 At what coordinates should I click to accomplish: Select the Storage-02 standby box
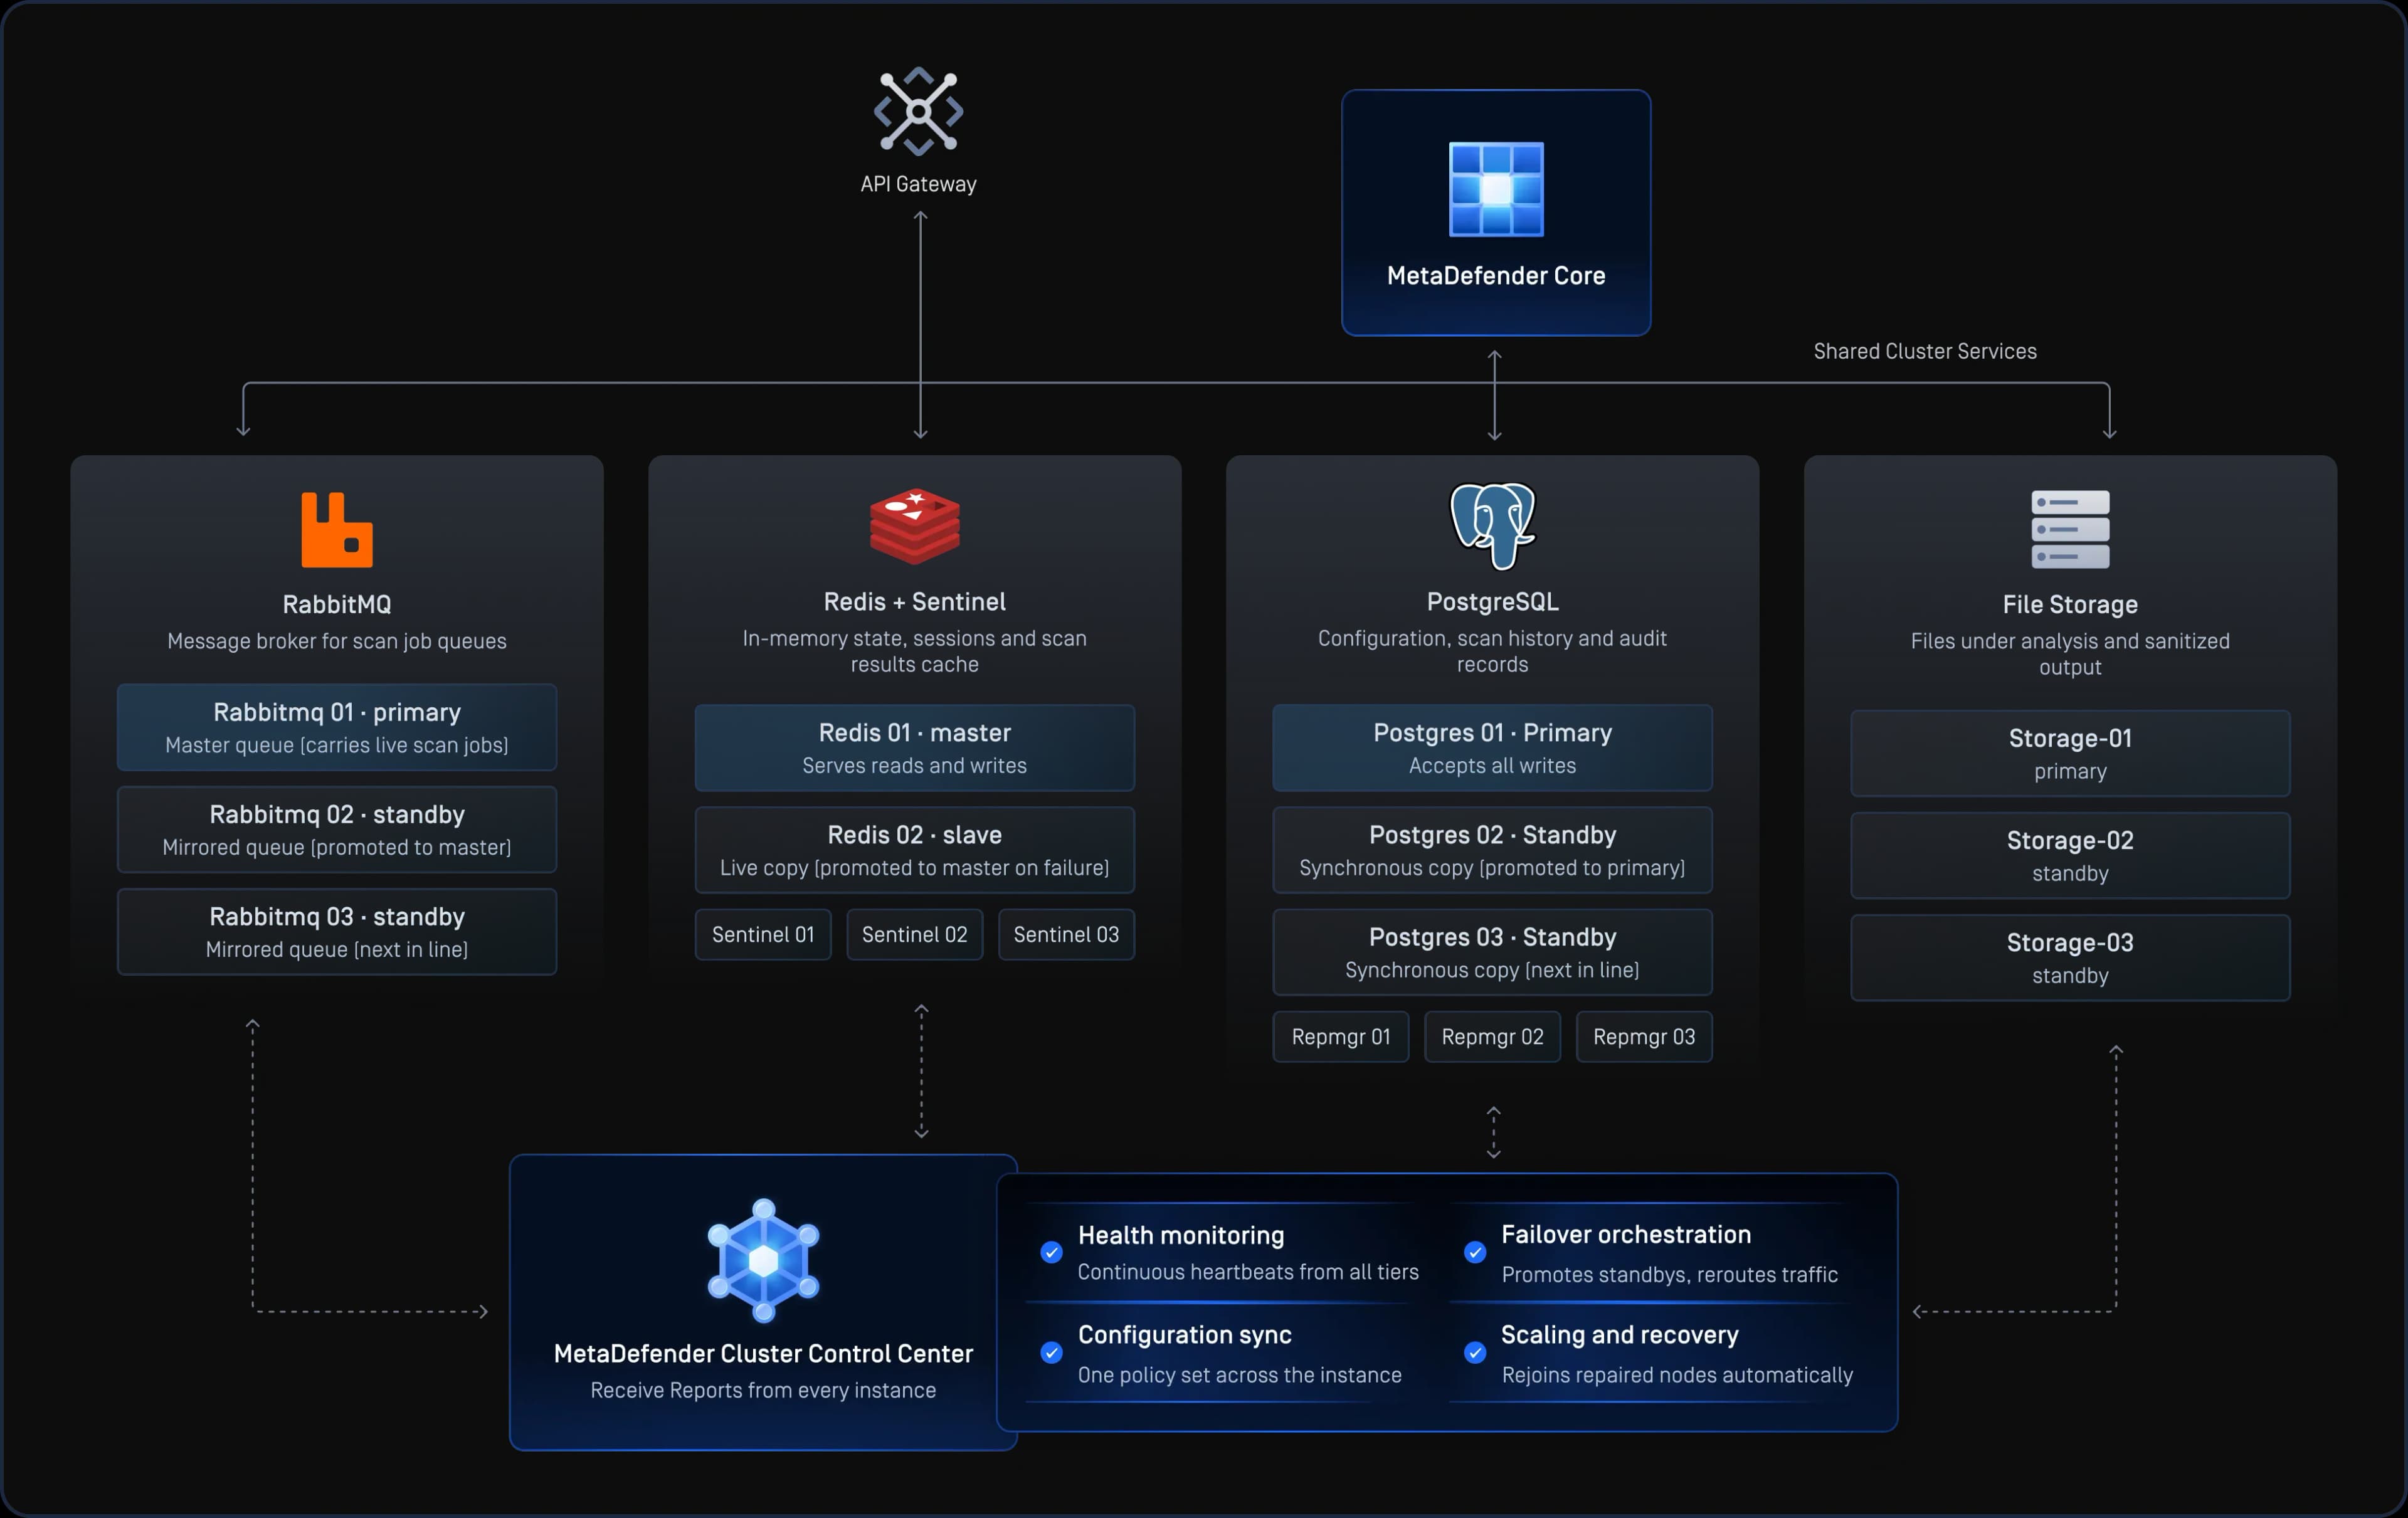pos(2070,855)
